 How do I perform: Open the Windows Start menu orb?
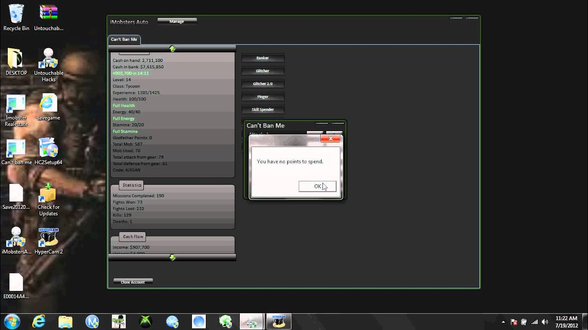[11, 321]
